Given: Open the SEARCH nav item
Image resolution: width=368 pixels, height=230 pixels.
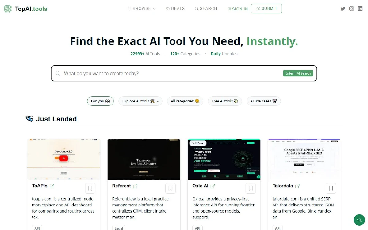Looking at the screenshot, I should pos(206,9).
